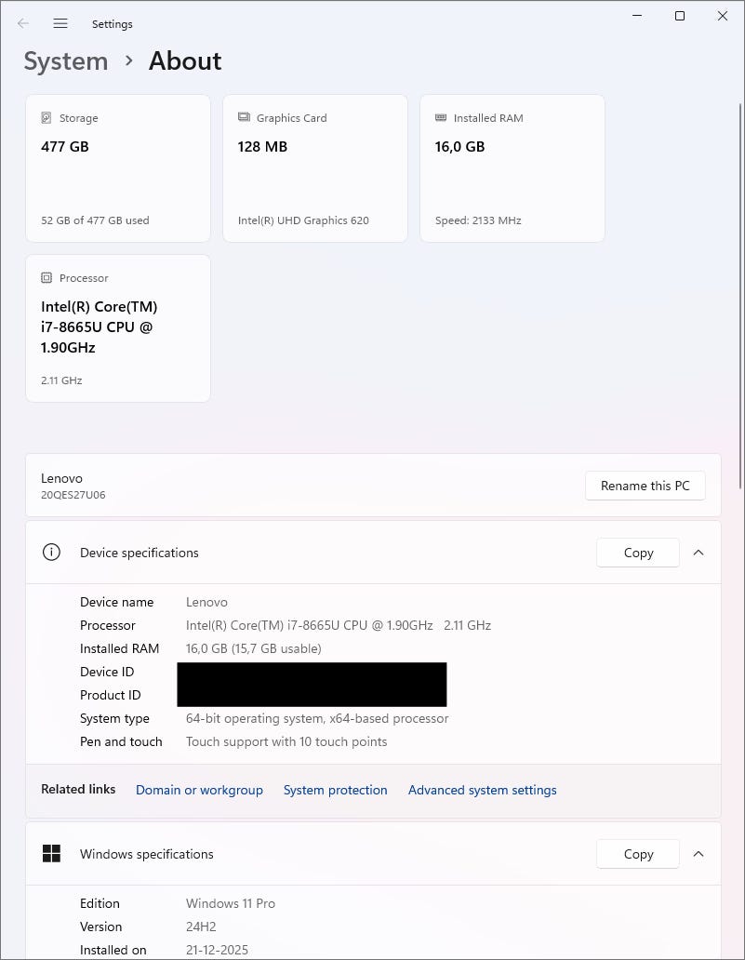
Task: Click the back arrow icon
Action: coord(23,23)
